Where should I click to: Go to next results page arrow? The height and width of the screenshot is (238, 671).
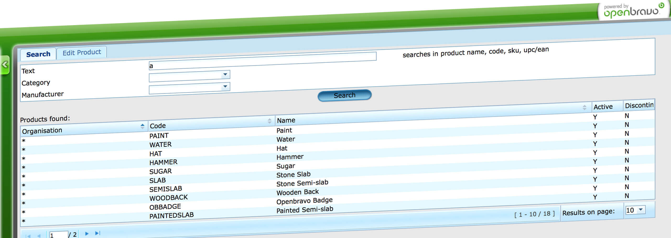pyautogui.click(x=87, y=234)
